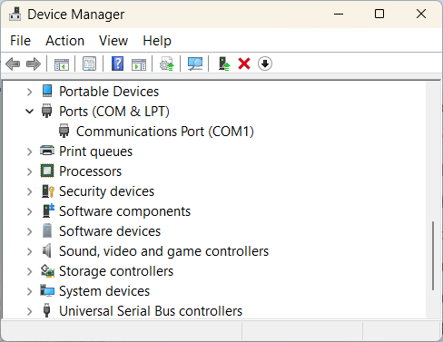Viewport: 443px width, 342px height.
Task: Expand Sound, video and game controllers
Action: [x=29, y=251]
